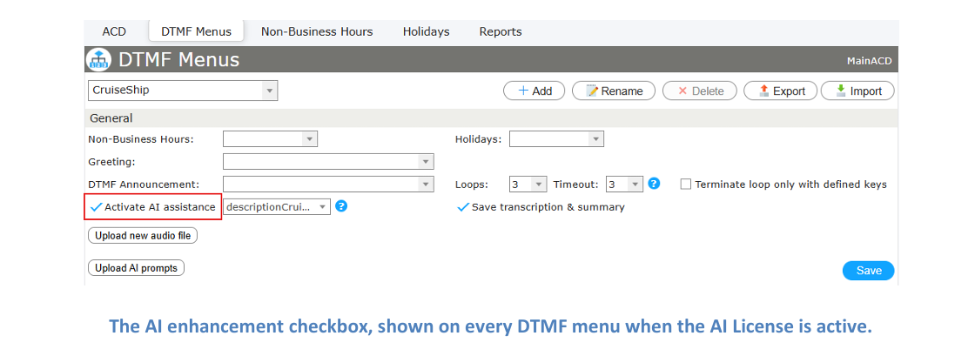
Task: Open the Reports tab
Action: (501, 31)
